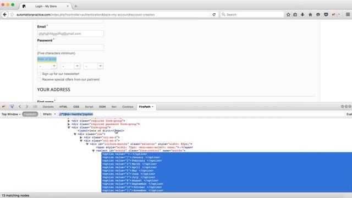Viewport: 352px width, 198px height.
Task: Open the month of birth dropdown
Action: pyautogui.click(x=70, y=66)
